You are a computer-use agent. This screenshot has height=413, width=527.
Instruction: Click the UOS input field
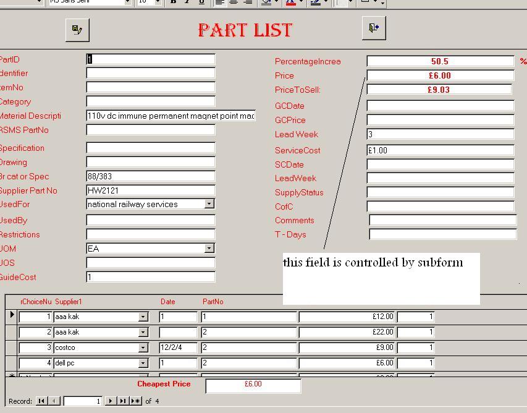[x=151, y=262]
